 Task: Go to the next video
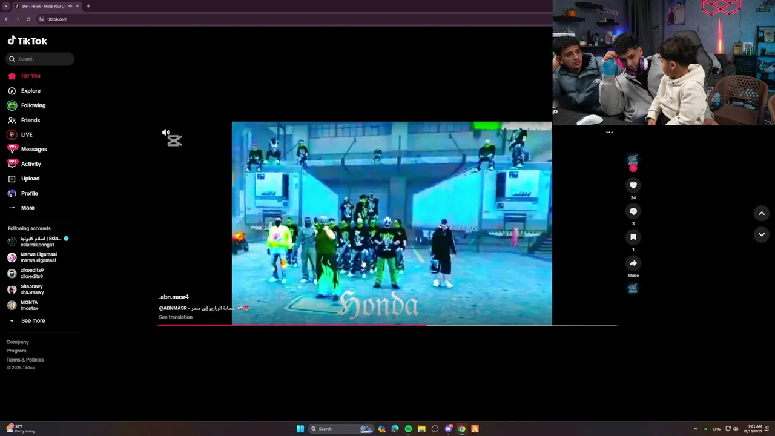tap(762, 234)
